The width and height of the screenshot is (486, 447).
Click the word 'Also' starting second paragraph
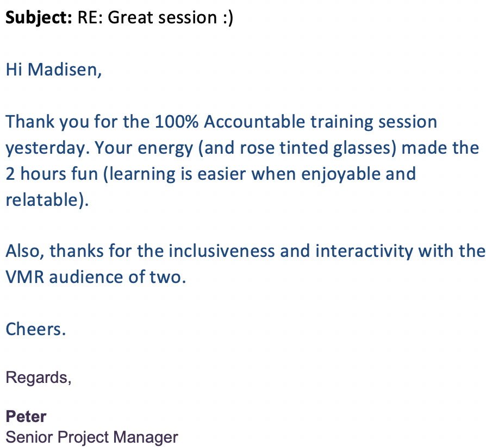coord(23,251)
